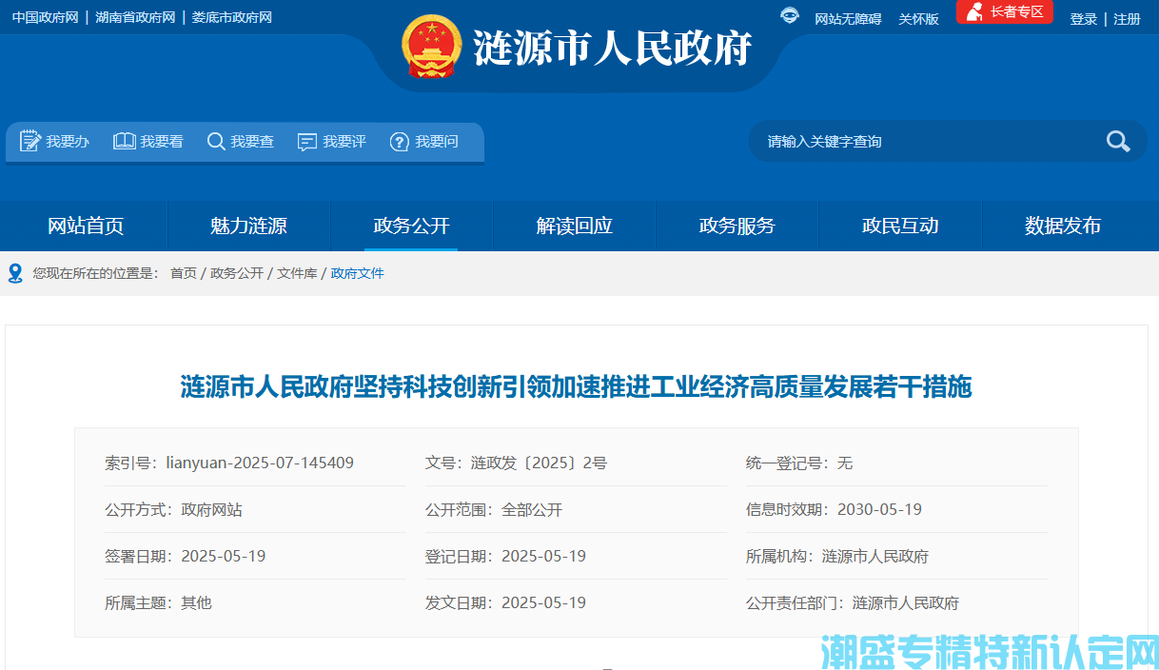1159x670 pixels.
Task: Click the location pin icon
Action: (x=15, y=273)
